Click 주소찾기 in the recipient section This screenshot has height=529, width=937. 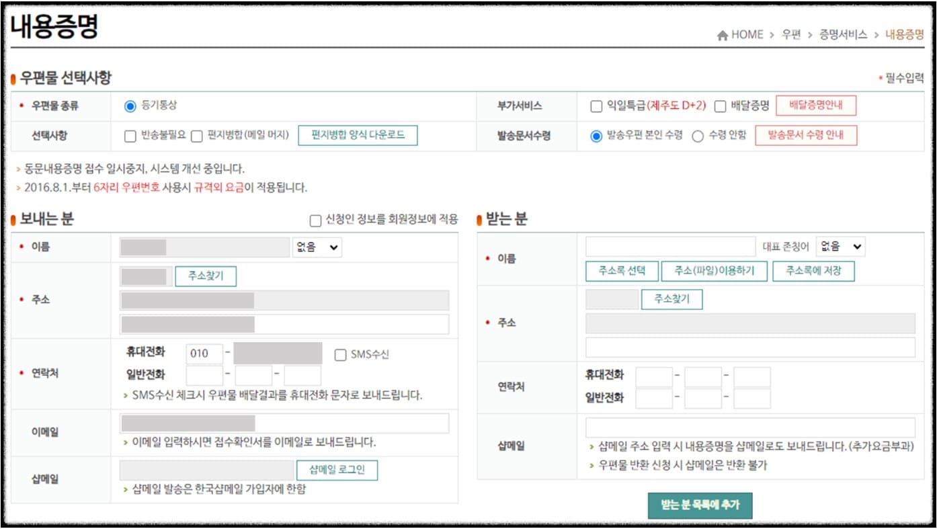point(673,299)
